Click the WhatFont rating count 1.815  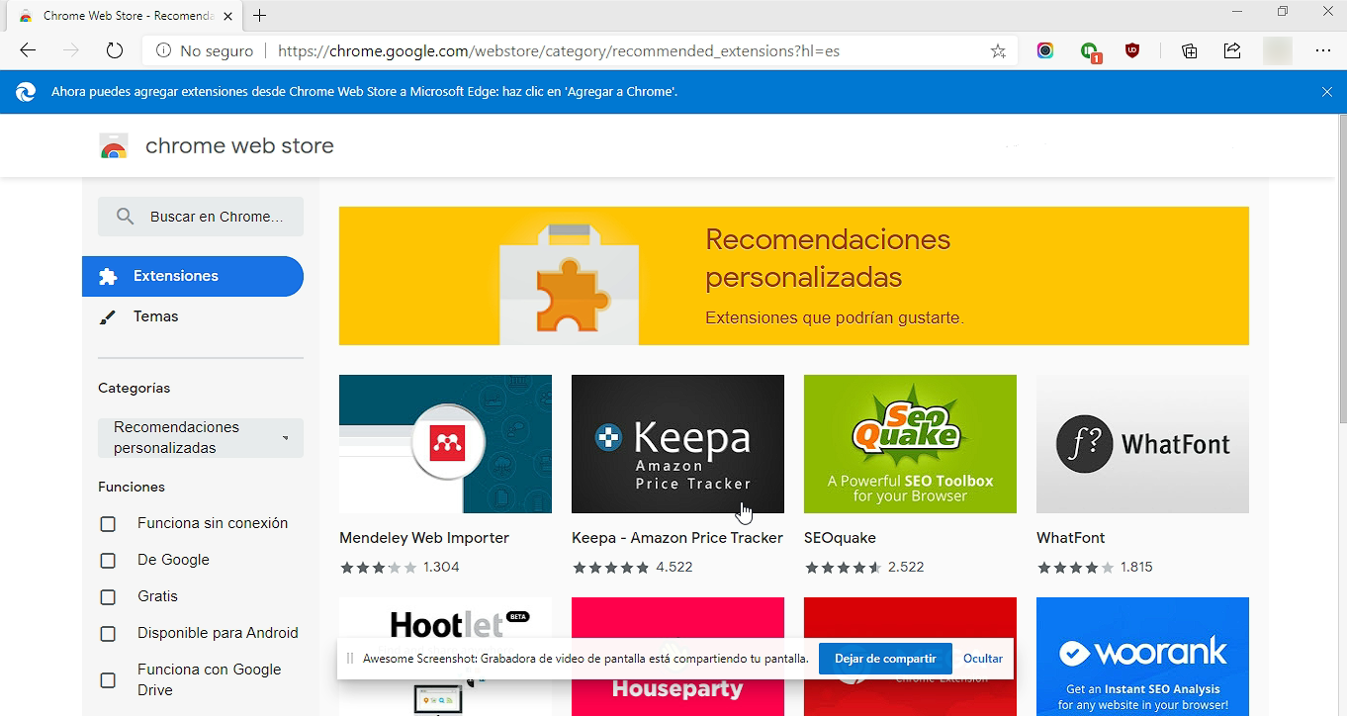[x=1138, y=568]
